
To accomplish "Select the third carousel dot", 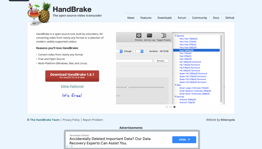I will pyautogui.click(x=174, y=107).
